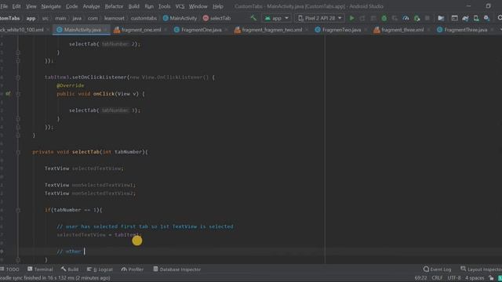The image size is (502, 282).
Task: Close the FragmentOne.java tab
Action: [227, 30]
